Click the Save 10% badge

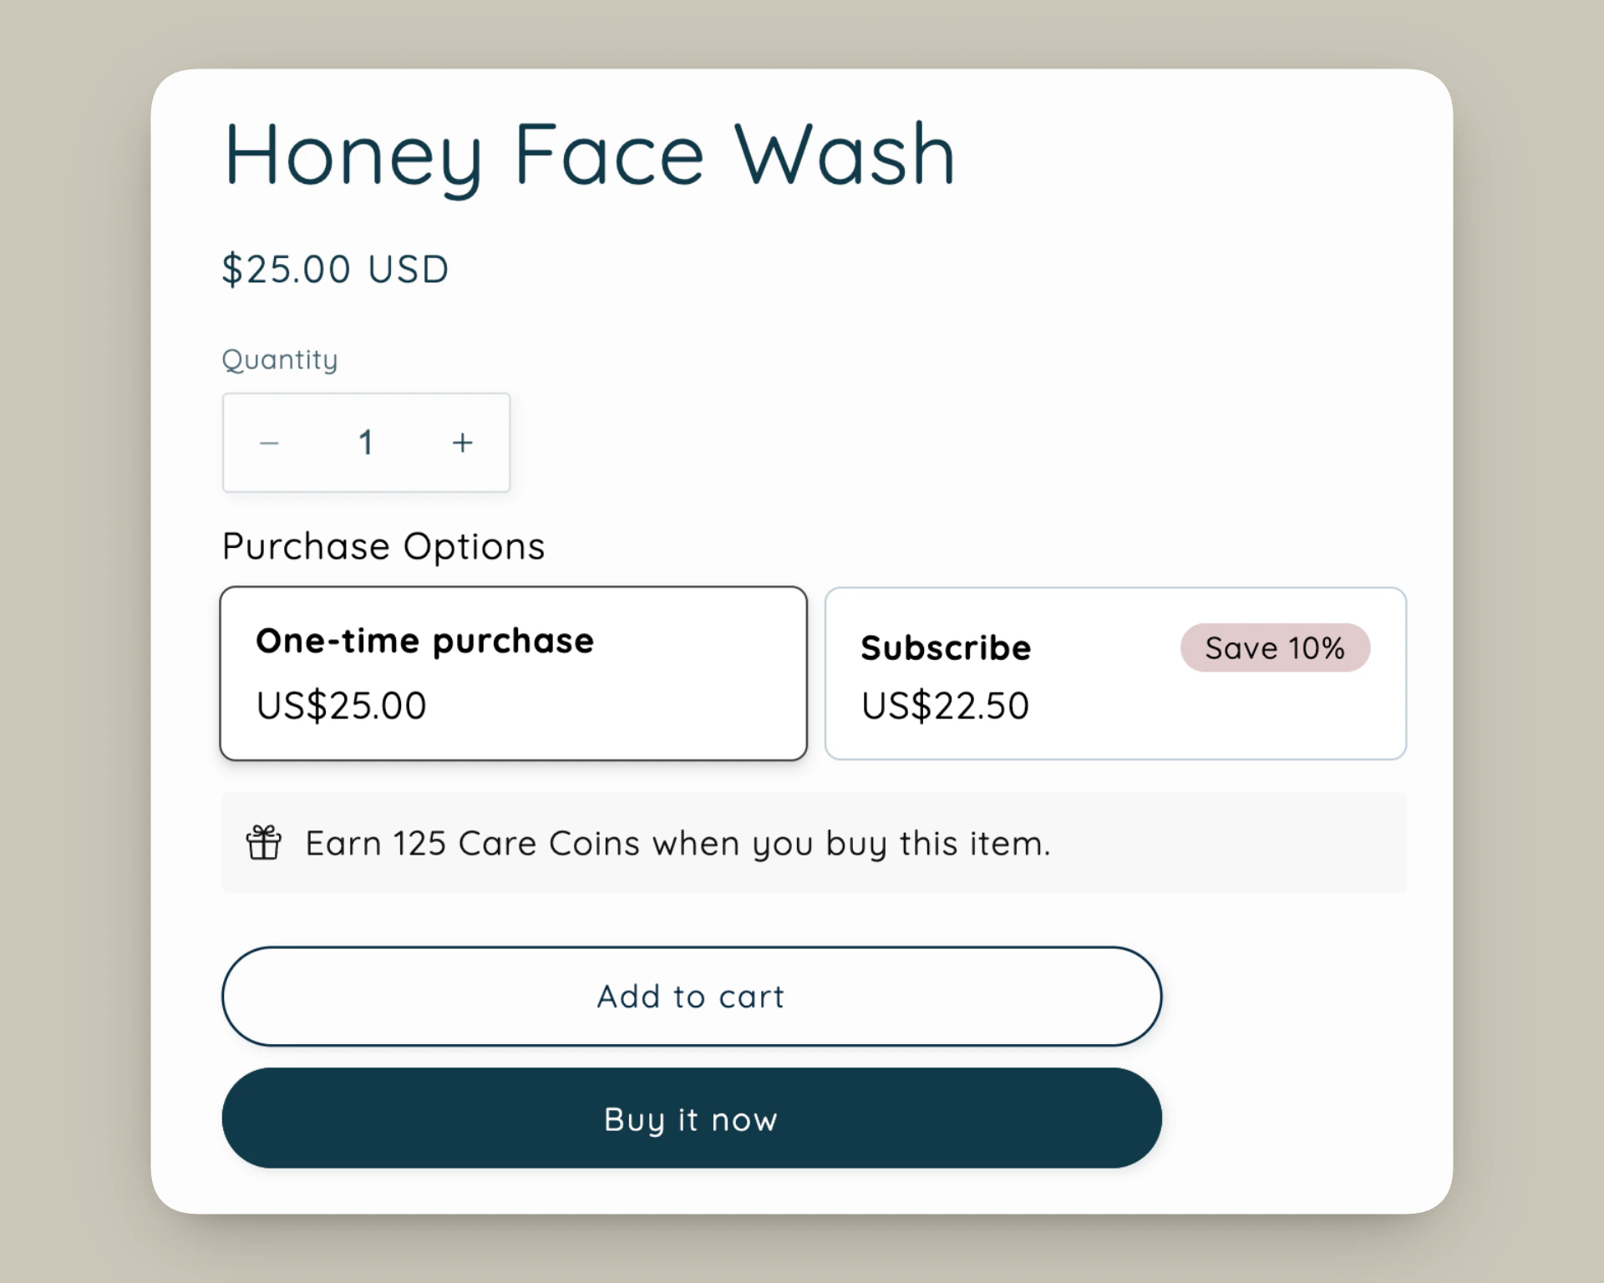1275,647
